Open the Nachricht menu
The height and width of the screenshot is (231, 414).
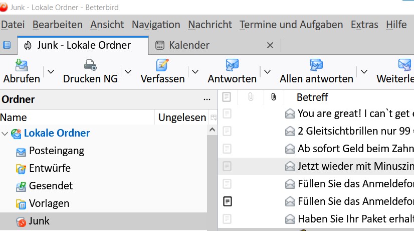click(x=210, y=25)
